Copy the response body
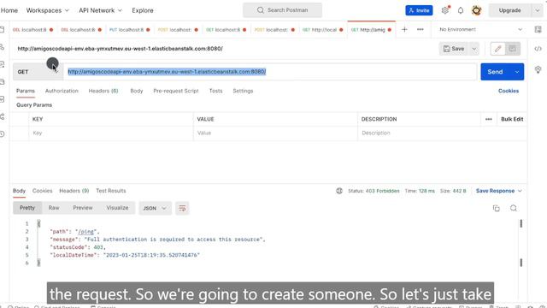This screenshot has width=547, height=308. point(496,208)
